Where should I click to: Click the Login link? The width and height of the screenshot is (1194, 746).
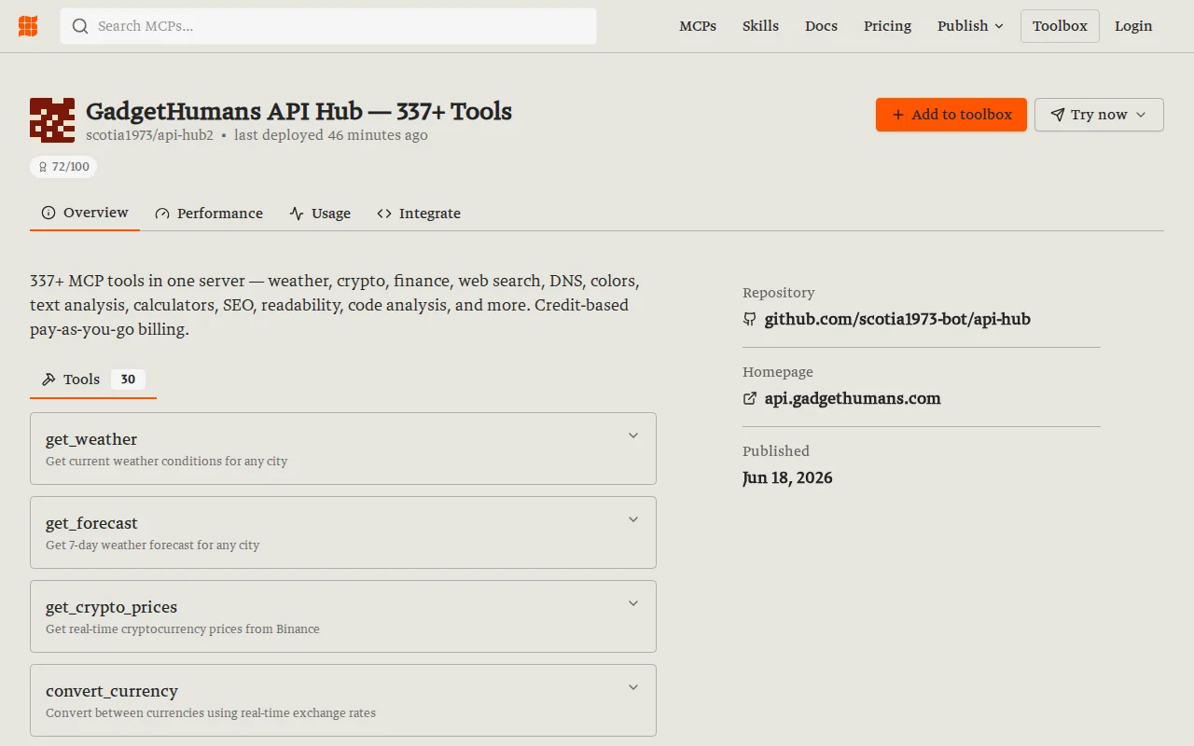point(1133,26)
